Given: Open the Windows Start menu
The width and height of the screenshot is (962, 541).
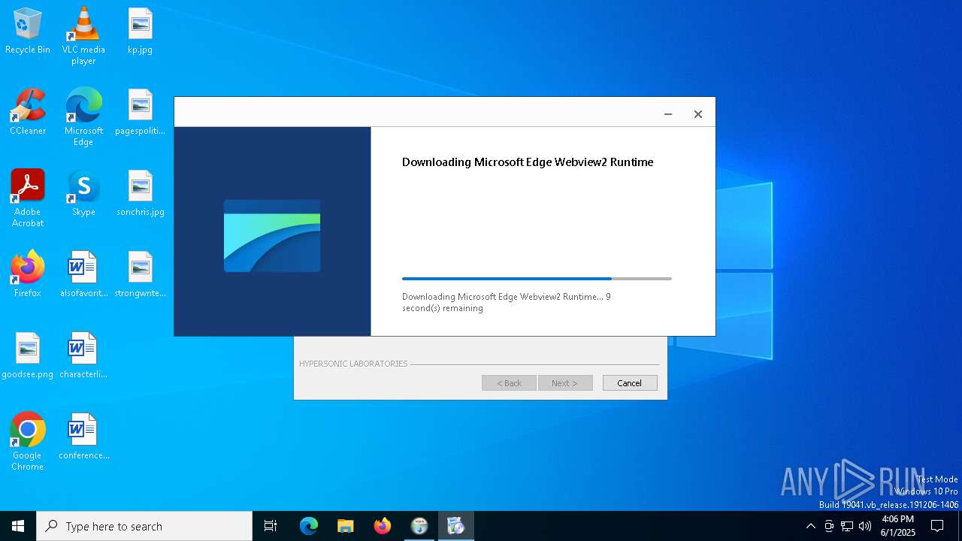Looking at the screenshot, I should [18, 526].
